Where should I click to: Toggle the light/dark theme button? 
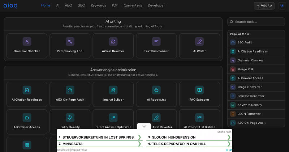[x=282, y=6]
